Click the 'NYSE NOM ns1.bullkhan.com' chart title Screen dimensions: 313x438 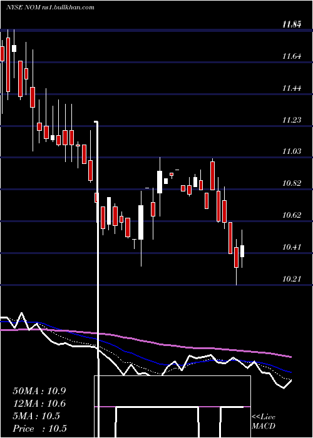tap(50, 8)
